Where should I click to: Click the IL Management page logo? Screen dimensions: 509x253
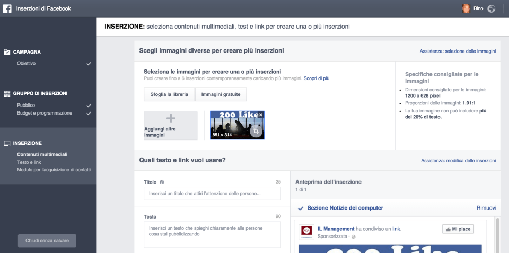tap(306, 231)
